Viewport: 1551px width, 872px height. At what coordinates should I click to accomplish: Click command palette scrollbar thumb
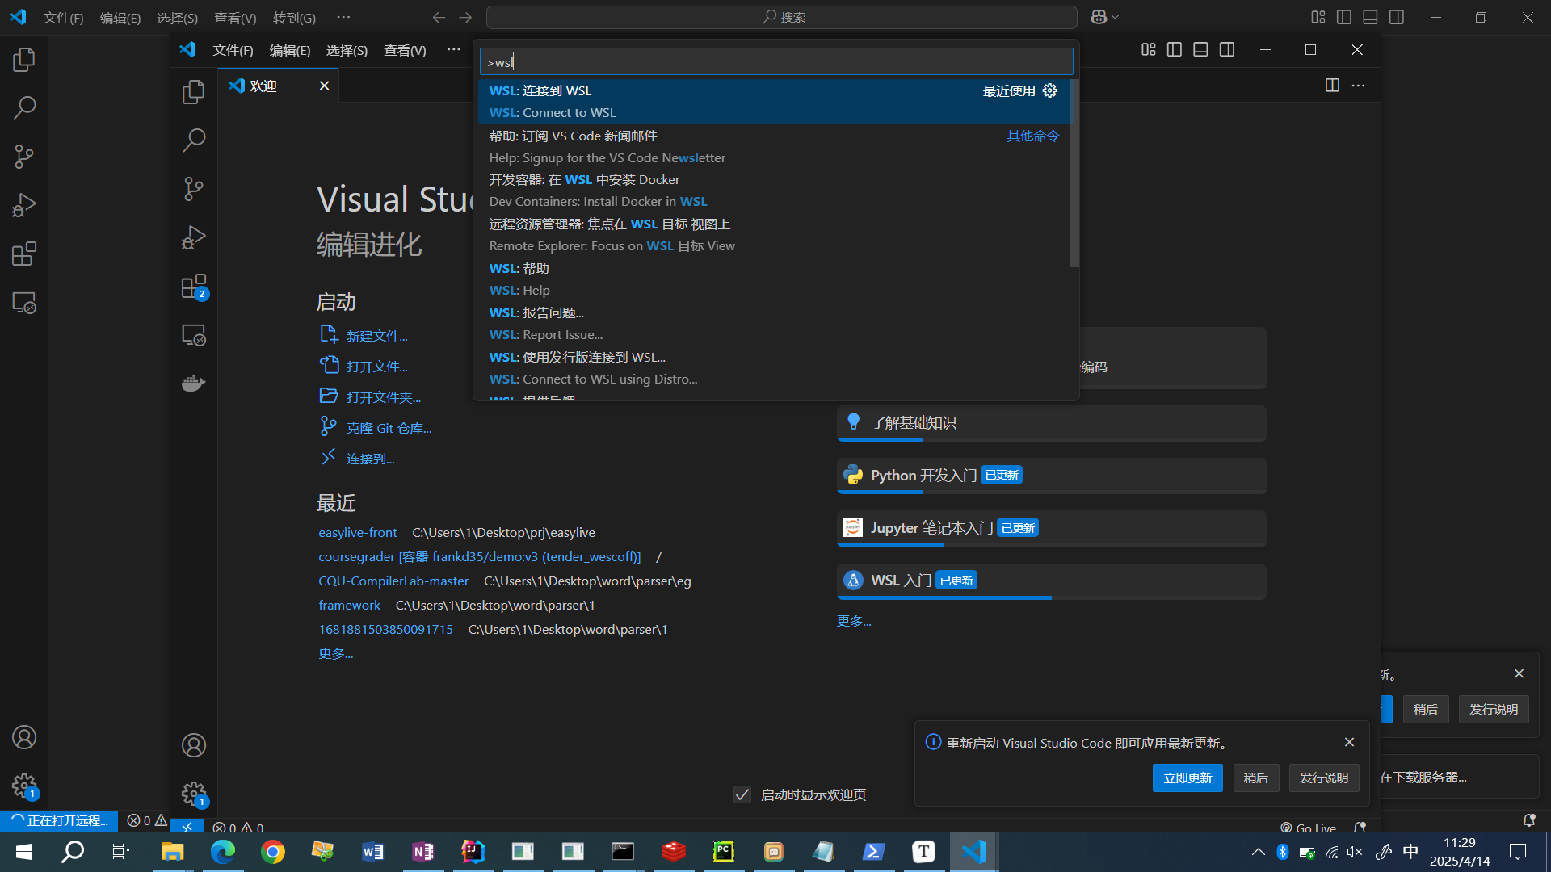pyautogui.click(x=1074, y=173)
